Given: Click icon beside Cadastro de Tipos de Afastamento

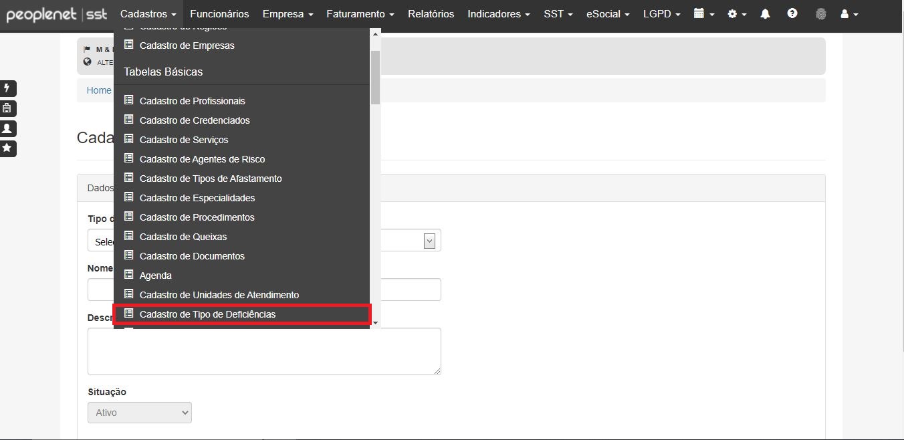Looking at the screenshot, I should 129,178.
